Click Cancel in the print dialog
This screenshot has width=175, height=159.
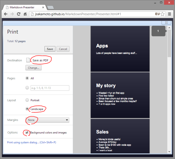(x=63, y=49)
